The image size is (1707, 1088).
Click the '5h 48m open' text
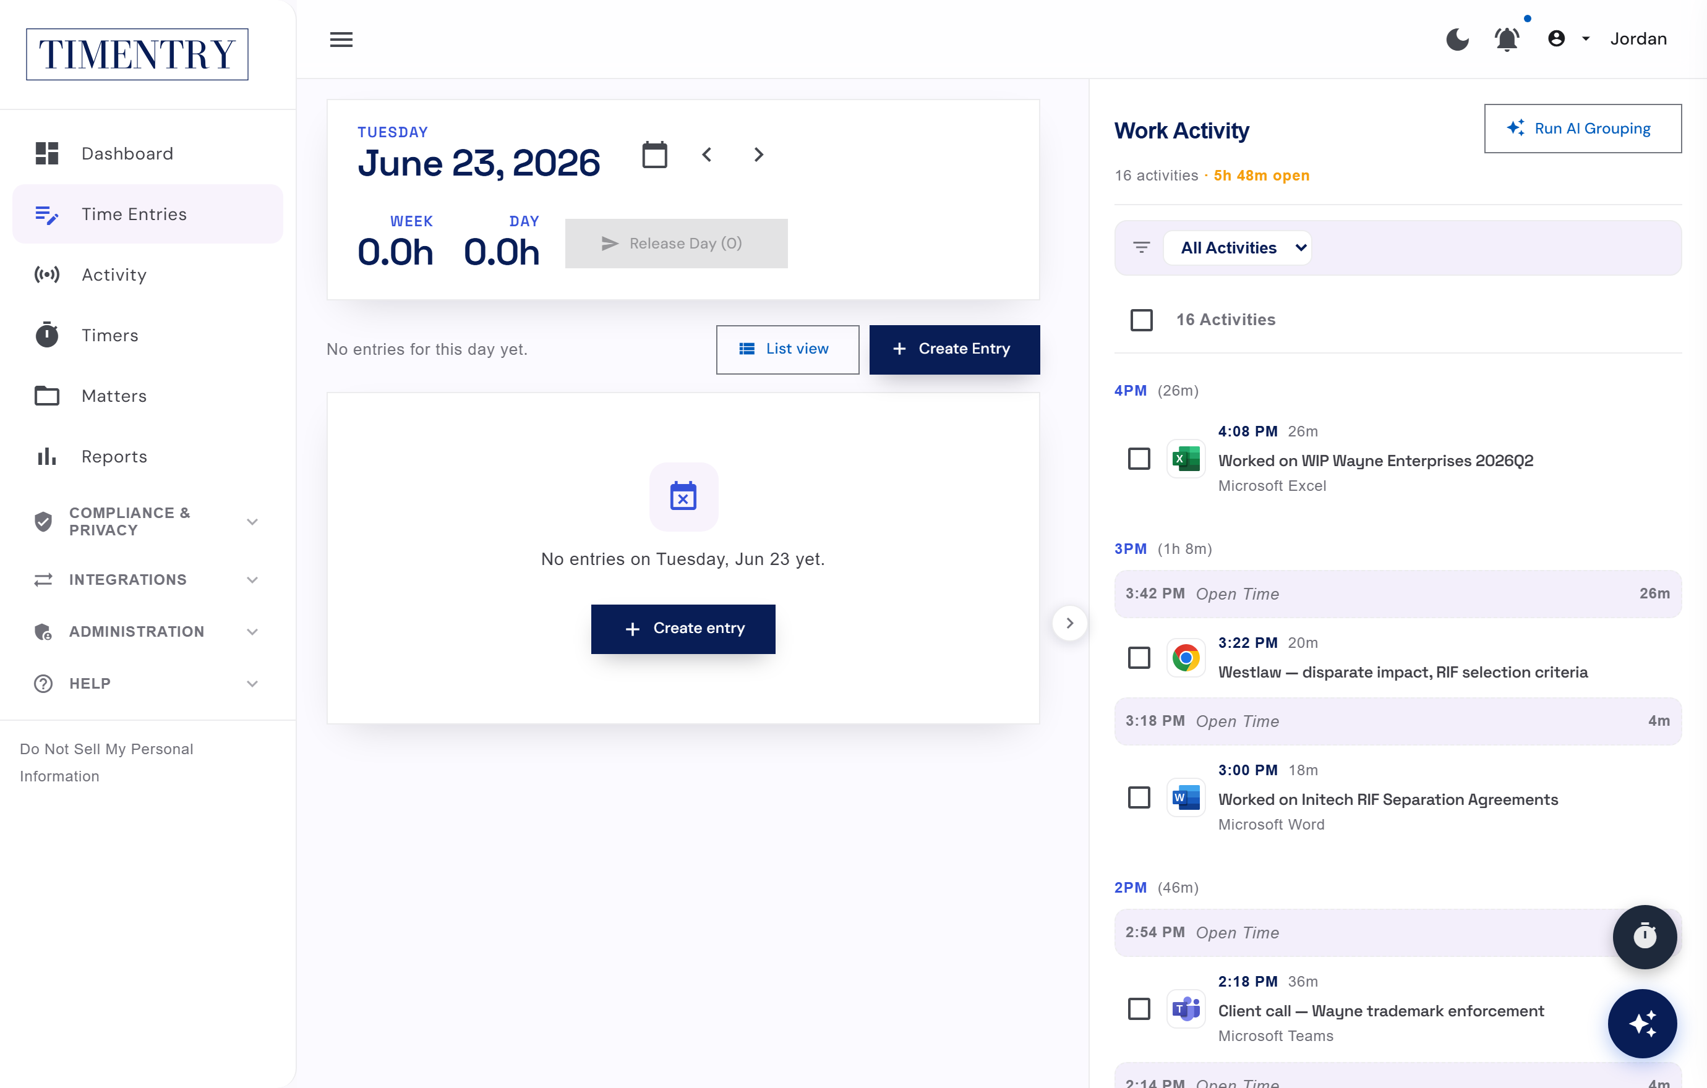coord(1261,175)
